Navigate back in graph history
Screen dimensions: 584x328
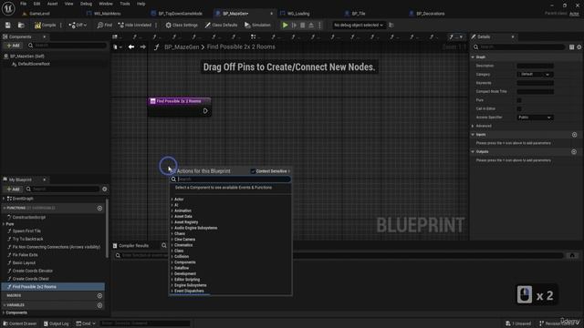(131, 46)
